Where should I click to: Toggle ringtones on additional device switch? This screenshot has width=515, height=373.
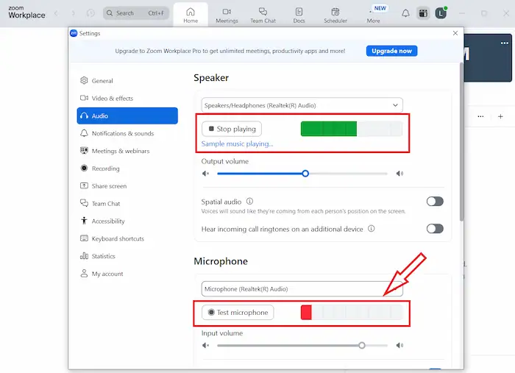pyautogui.click(x=435, y=229)
